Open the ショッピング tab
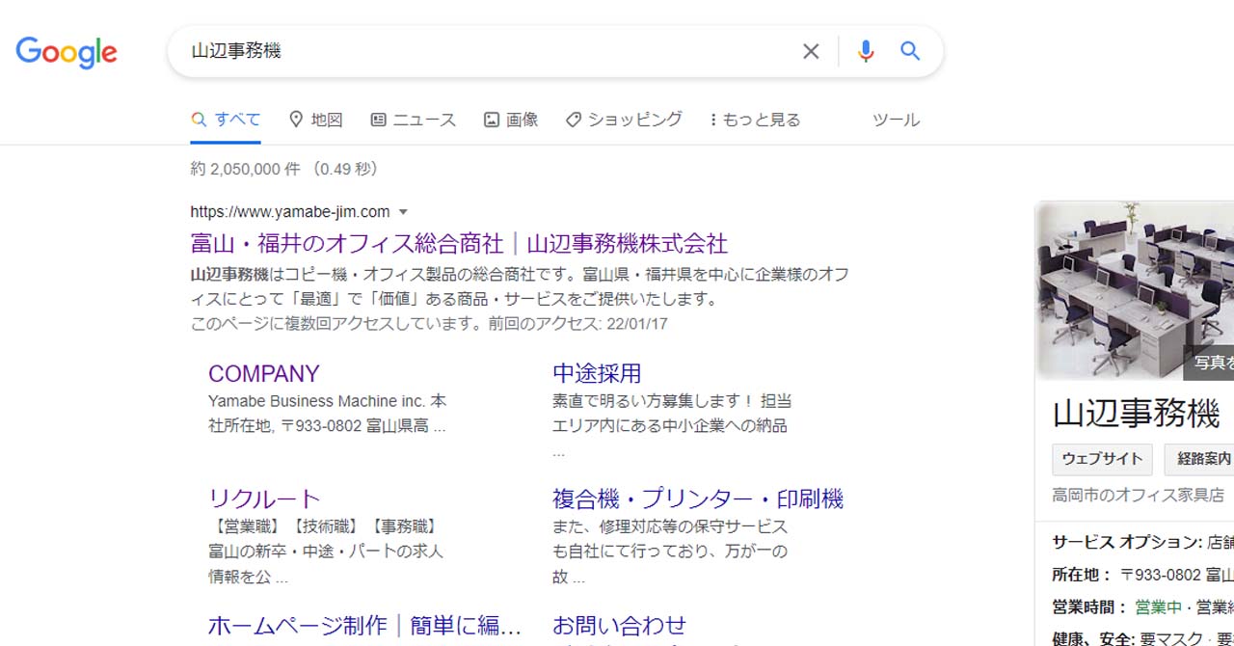The height and width of the screenshot is (646, 1234). coord(624,120)
